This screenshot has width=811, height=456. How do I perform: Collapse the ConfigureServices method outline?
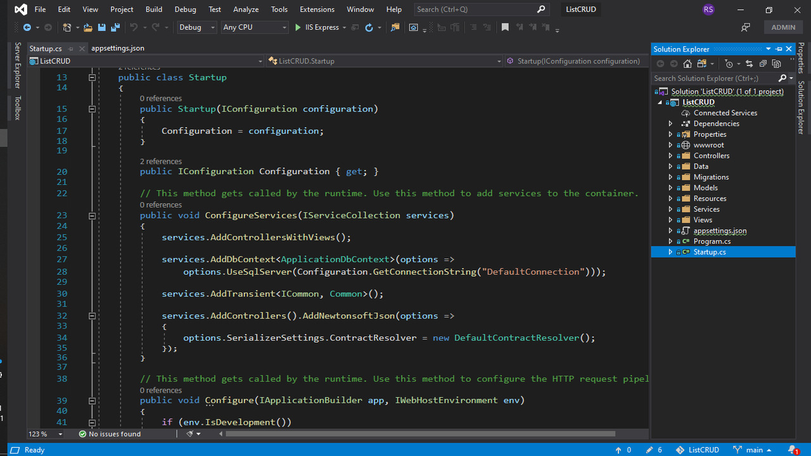point(92,215)
